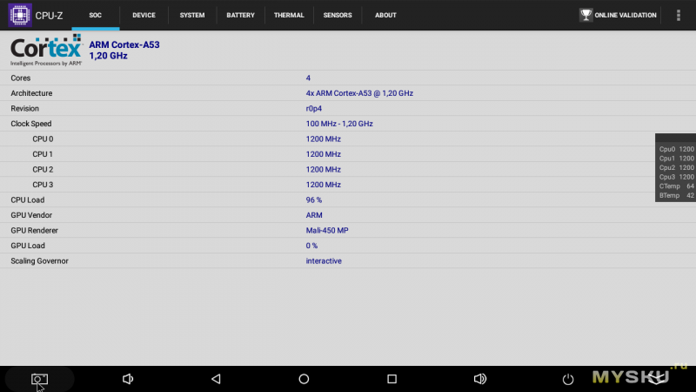Go home using the circle icon
Image resolution: width=696 pixels, height=392 pixels.
tap(304, 379)
